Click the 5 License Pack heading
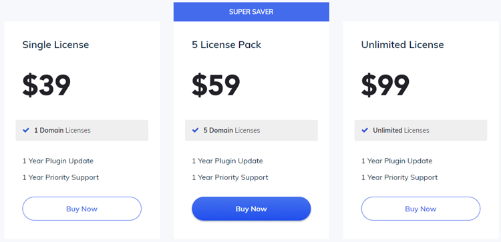501x242 pixels. [226, 45]
